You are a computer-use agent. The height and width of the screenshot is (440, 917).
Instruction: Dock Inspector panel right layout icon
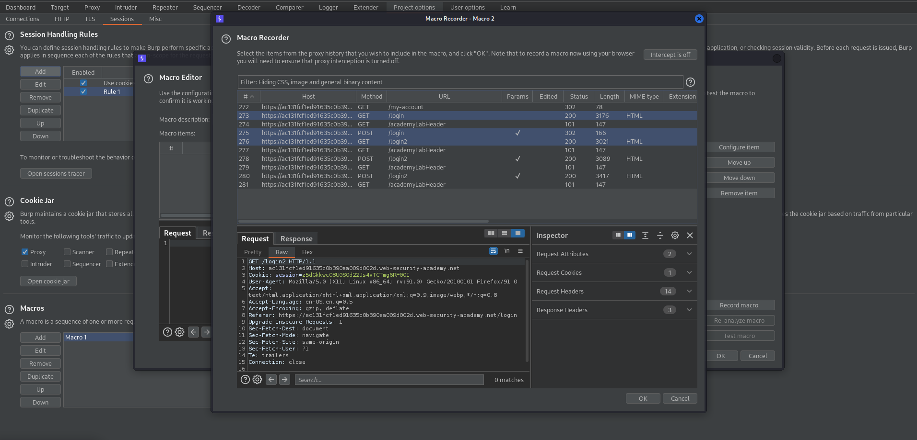[630, 235]
